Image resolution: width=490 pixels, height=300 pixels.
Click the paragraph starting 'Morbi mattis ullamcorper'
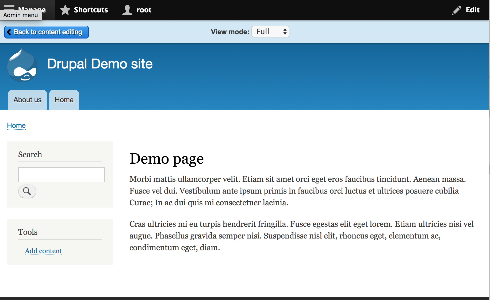coord(298,191)
